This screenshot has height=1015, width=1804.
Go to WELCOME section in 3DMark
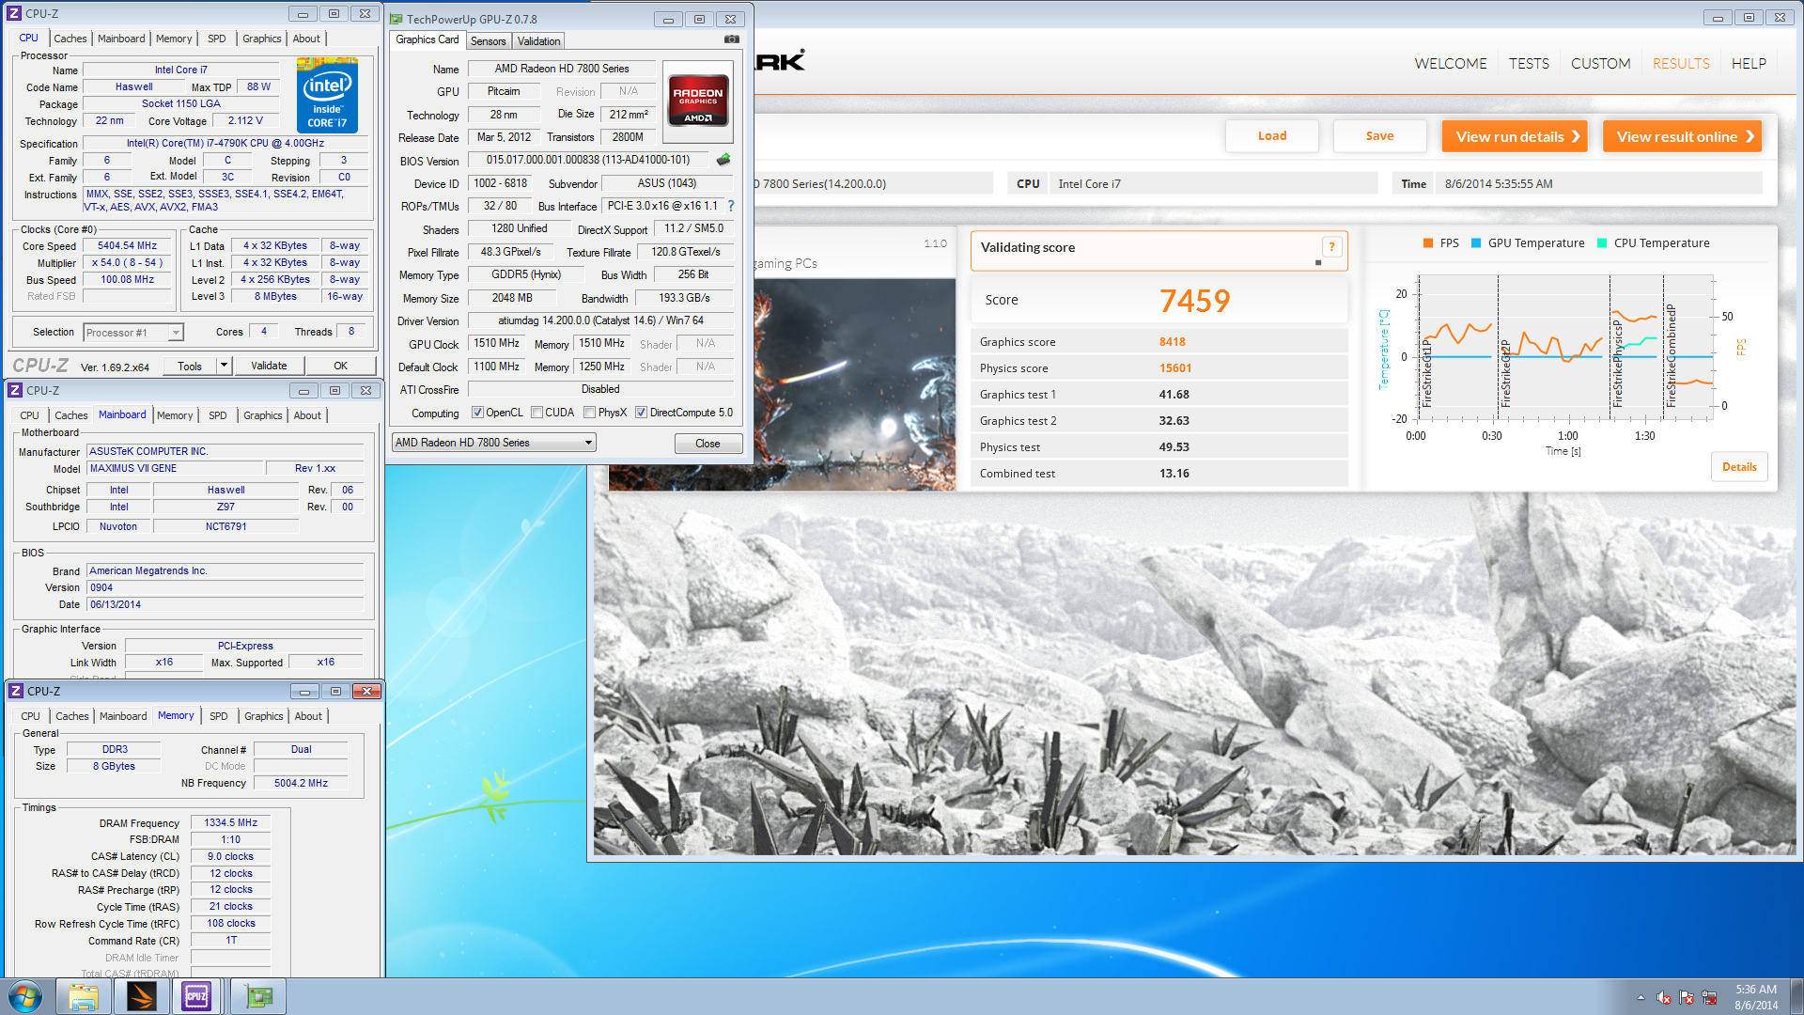1451,63
